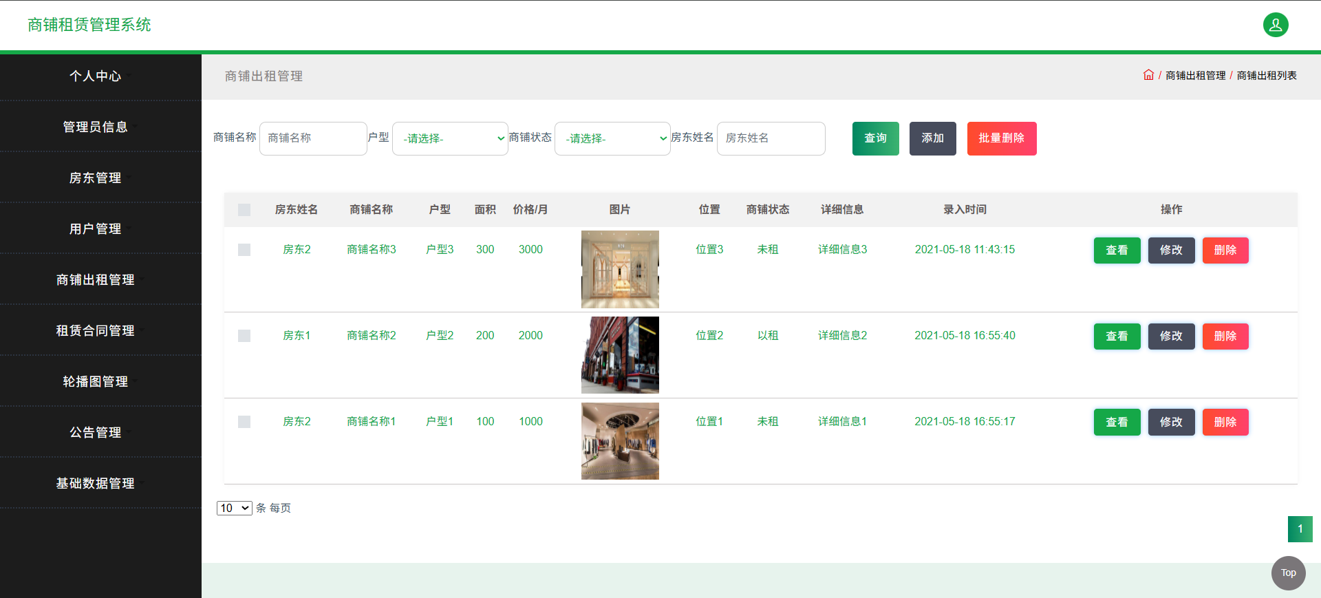Expand 用户管理 in the sidebar
Viewport: 1321px width, 598px height.
click(95, 228)
